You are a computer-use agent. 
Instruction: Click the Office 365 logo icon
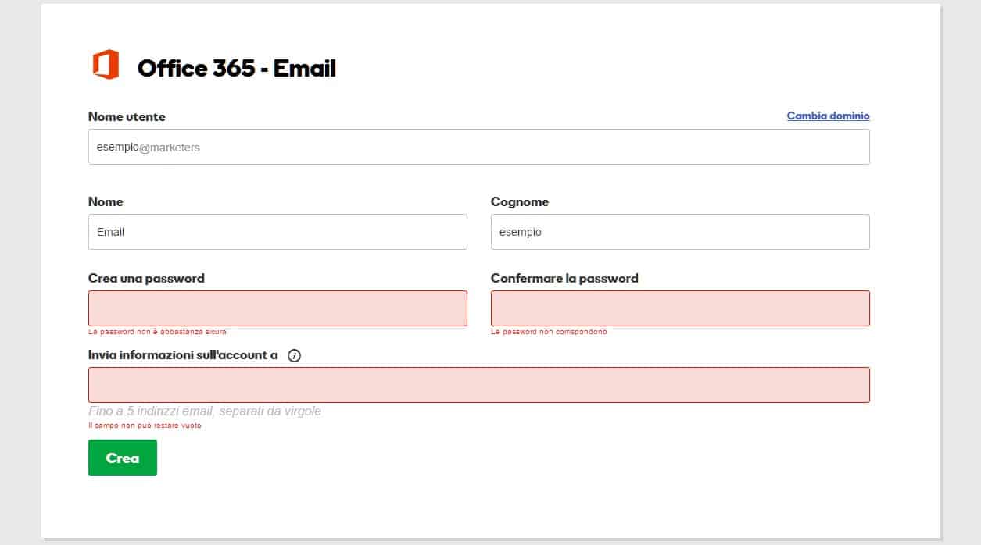click(106, 63)
